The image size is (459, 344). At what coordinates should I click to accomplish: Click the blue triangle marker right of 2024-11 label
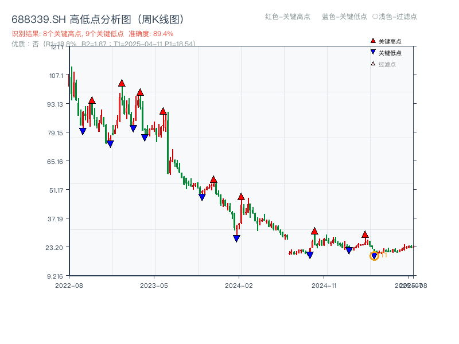click(348, 249)
